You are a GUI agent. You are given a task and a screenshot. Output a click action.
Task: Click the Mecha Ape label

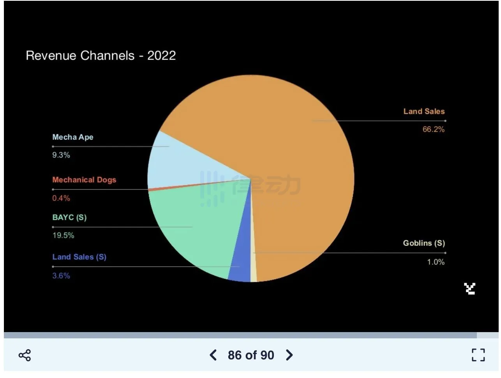pos(73,137)
